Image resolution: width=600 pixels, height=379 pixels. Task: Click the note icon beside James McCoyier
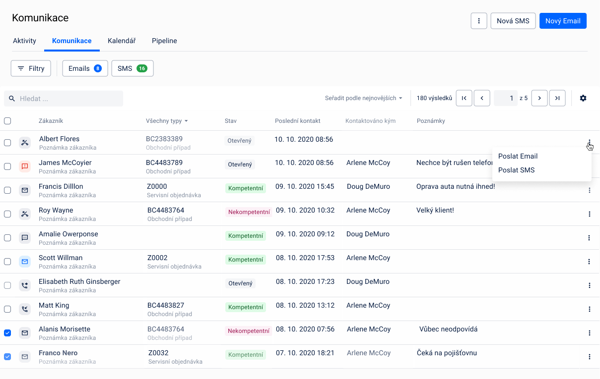pyautogui.click(x=25, y=166)
